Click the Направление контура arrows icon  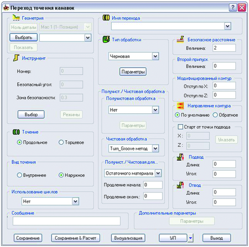click(x=180, y=106)
